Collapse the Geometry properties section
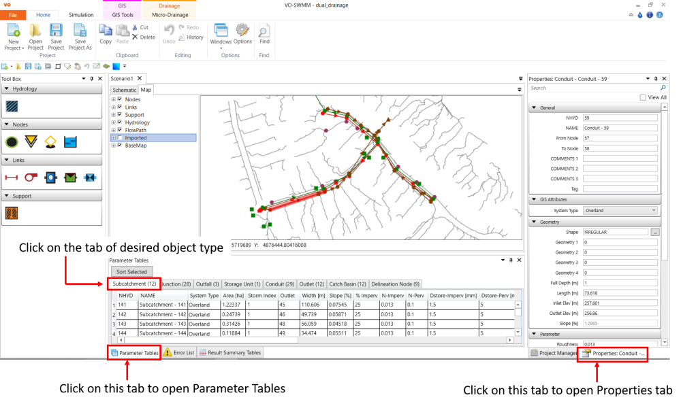Screen dimensions: 681x406 [x=534, y=222]
